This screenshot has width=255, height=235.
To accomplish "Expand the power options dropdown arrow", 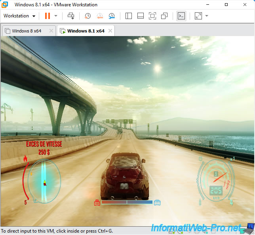I will 56,16.
